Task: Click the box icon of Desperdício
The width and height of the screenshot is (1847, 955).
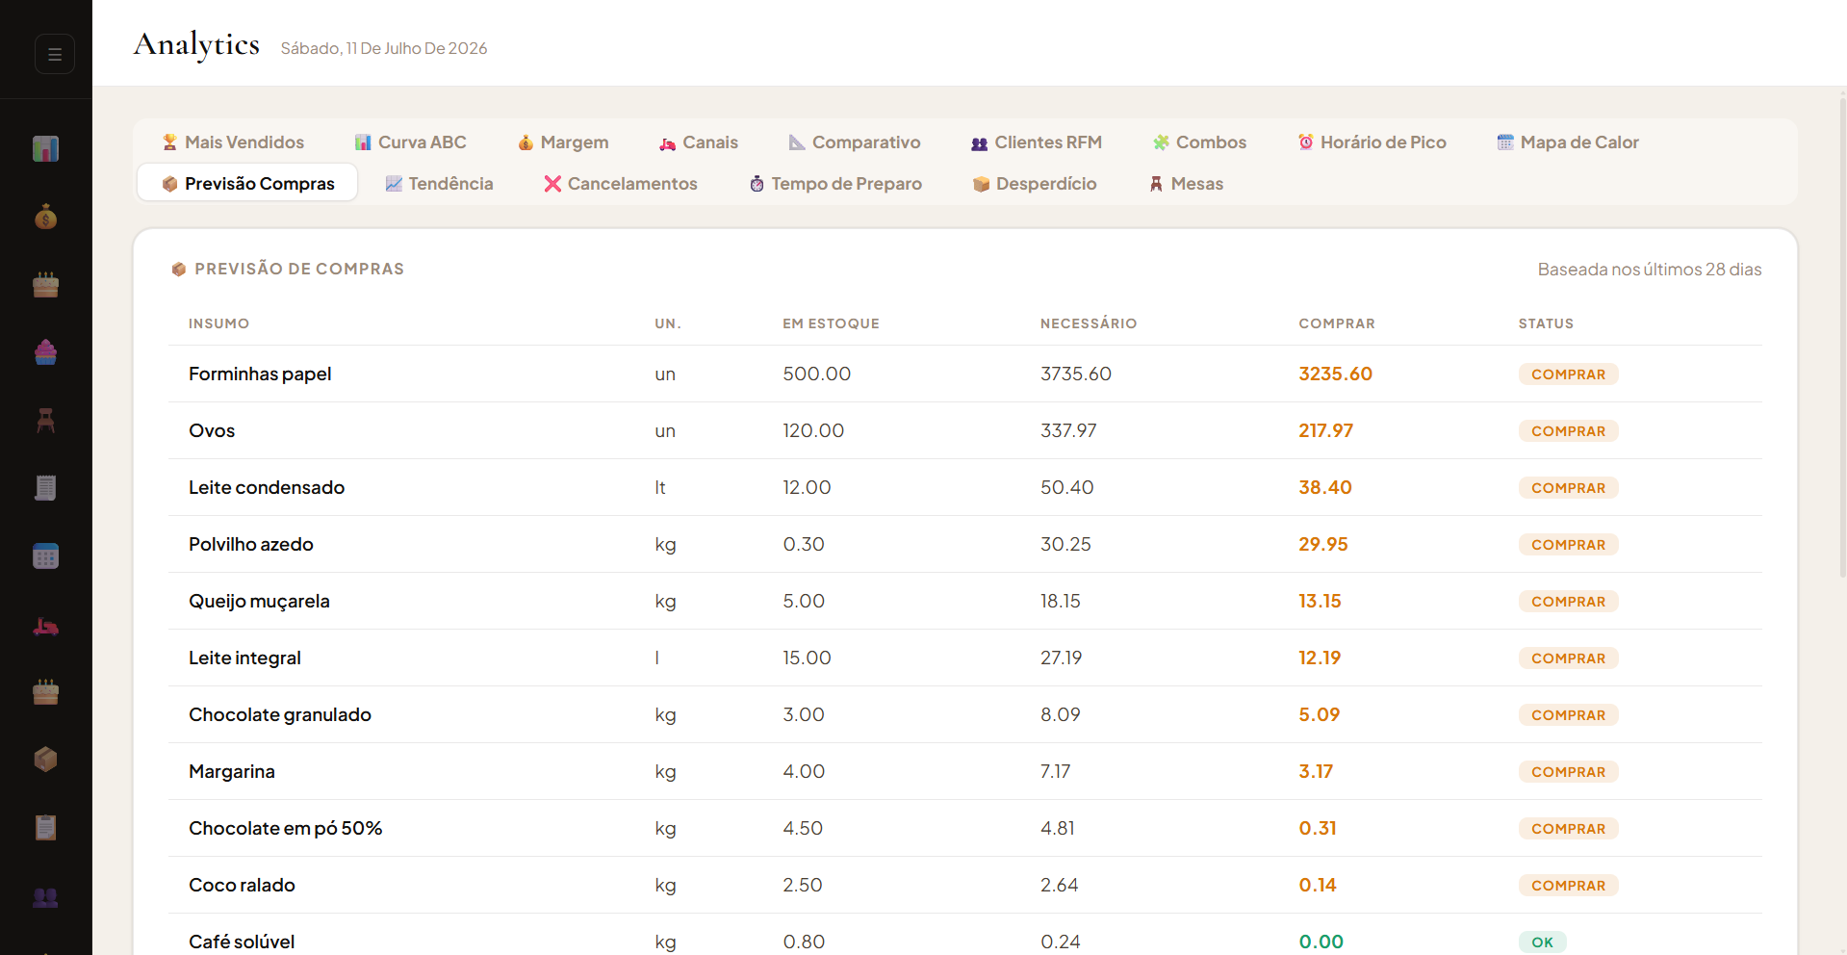Action: pyautogui.click(x=981, y=184)
